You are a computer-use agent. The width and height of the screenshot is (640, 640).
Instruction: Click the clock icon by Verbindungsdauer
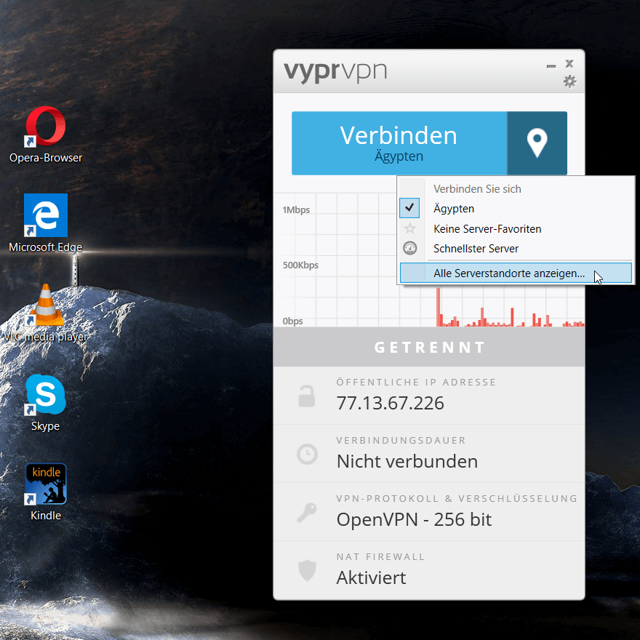(307, 455)
